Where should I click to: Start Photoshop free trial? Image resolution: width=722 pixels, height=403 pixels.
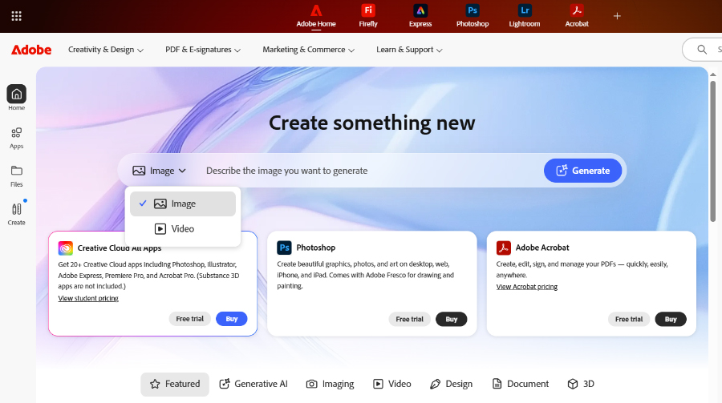pyautogui.click(x=409, y=319)
